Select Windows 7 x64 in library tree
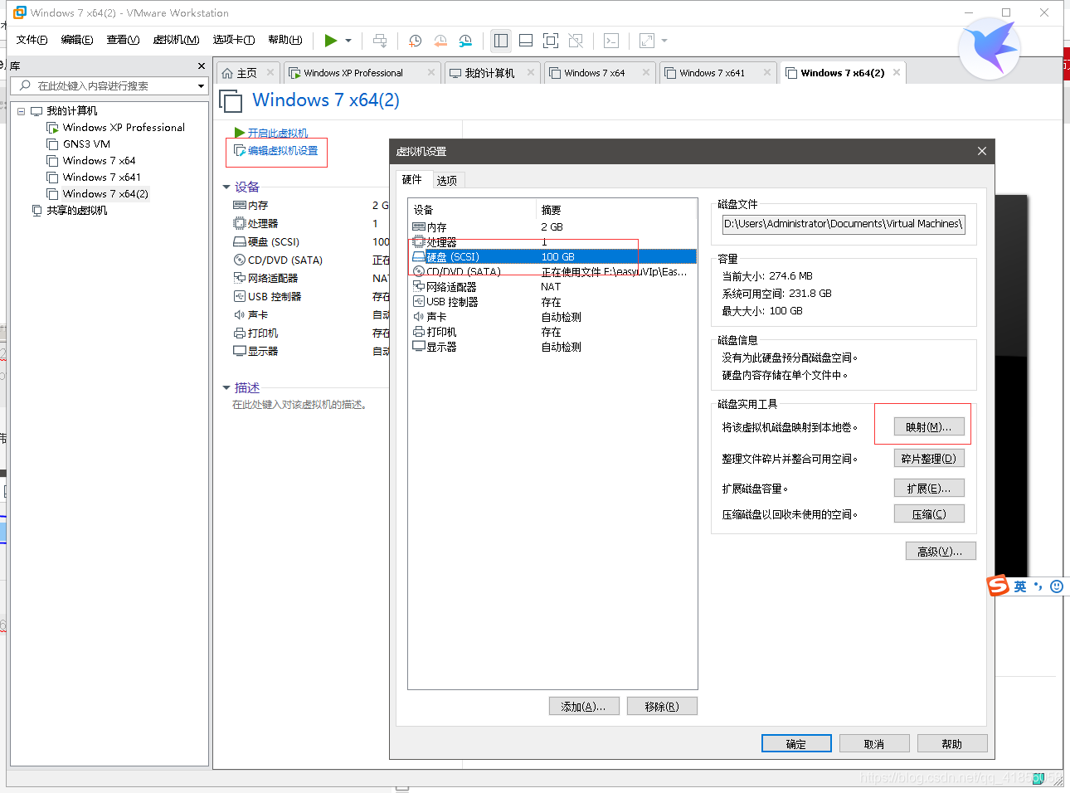 [x=99, y=161]
